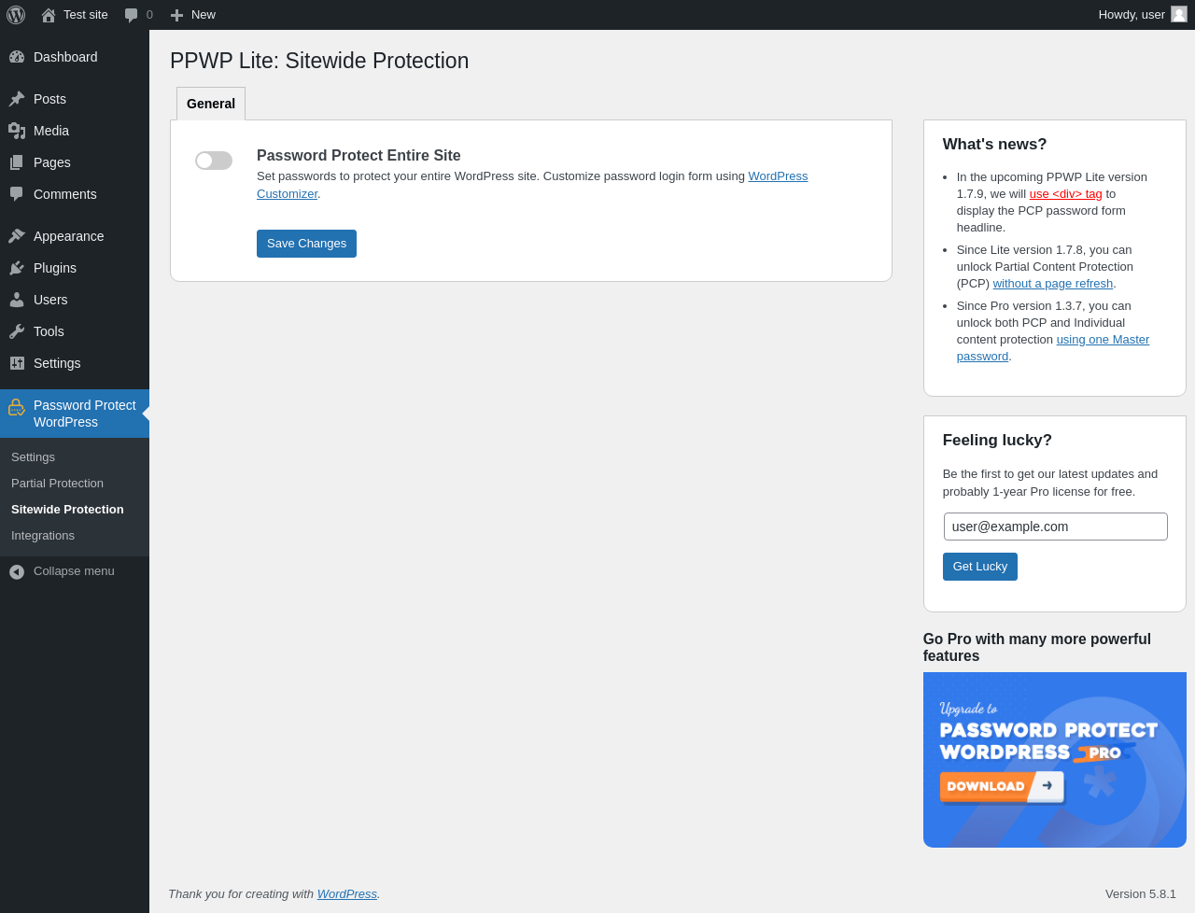Click the user avatar icon
The image size is (1195, 913).
pos(1179,14)
